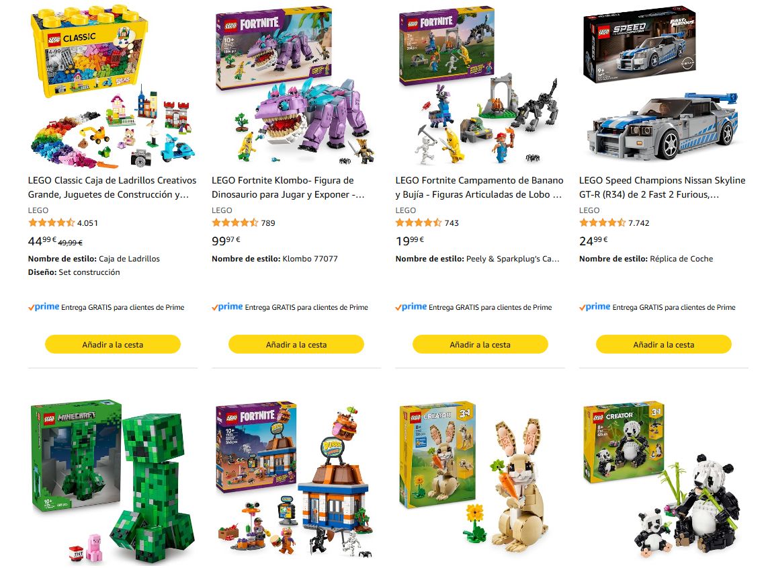Click star rating next to 743 reviews
Image resolution: width=766 pixels, height=568 pixels.
coord(419,223)
